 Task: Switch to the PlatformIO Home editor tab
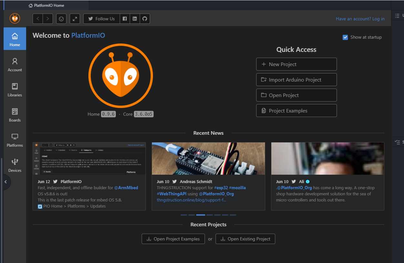[46, 5]
